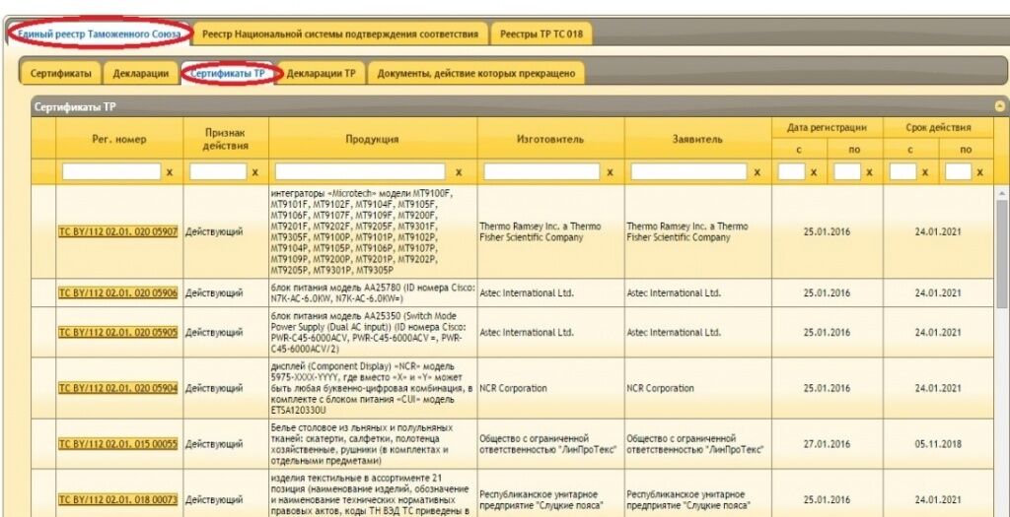Select the Thermo Ramsey Inc. manufacturer cell
The width and height of the screenshot is (1010, 517).
pos(550,231)
